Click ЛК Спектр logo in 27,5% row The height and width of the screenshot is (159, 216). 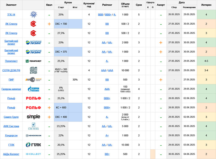click(33, 33)
